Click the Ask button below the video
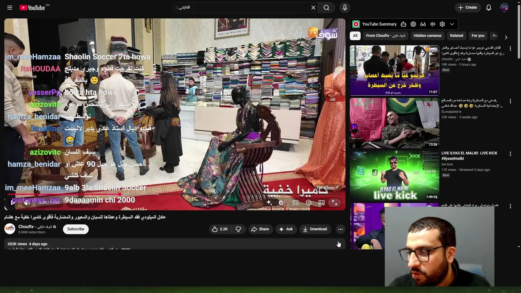This screenshot has width=521, height=293. (286, 229)
